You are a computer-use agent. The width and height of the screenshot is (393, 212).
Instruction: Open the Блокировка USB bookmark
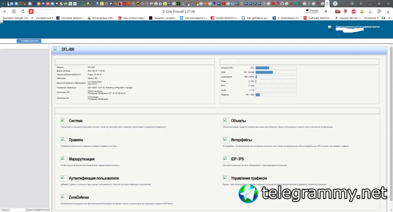point(101,18)
